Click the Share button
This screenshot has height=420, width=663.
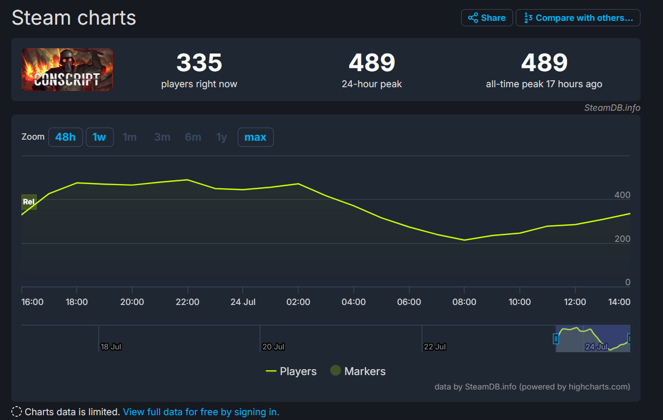tap(487, 18)
